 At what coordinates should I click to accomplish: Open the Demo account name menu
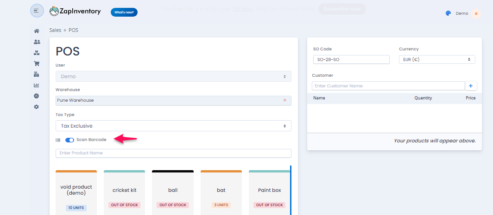(462, 13)
